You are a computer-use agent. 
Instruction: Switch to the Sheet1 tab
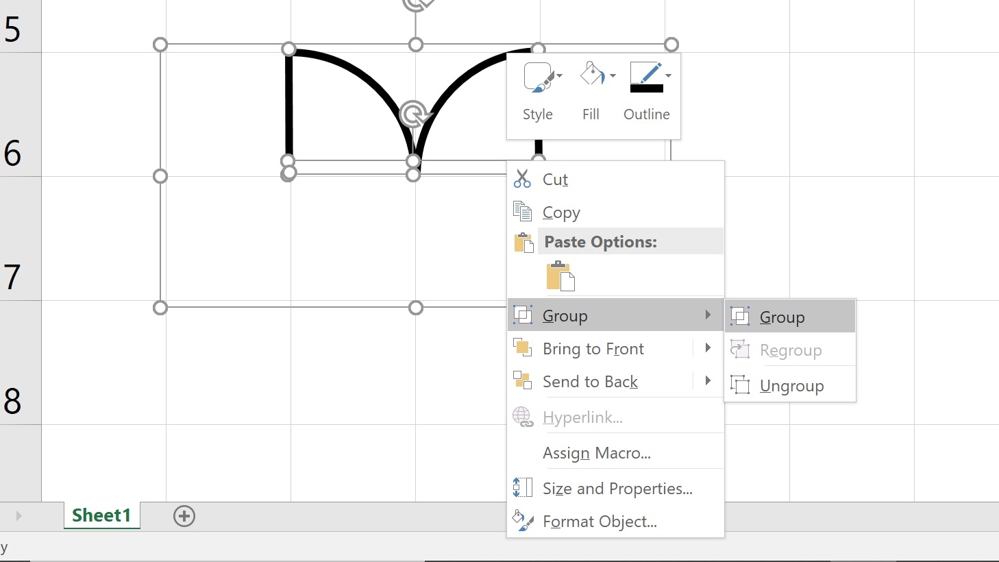[x=101, y=515]
